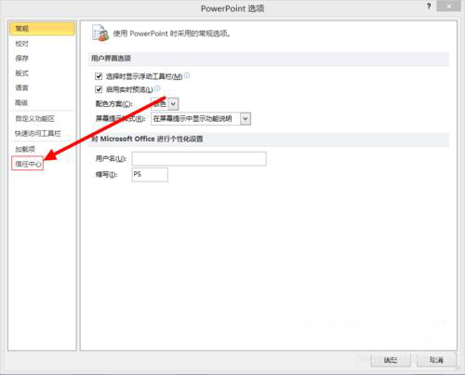Screen dimensions: 465x375
Task: Select the 在屏幕提示中显示功能说明 combo text
Action: tap(193, 119)
